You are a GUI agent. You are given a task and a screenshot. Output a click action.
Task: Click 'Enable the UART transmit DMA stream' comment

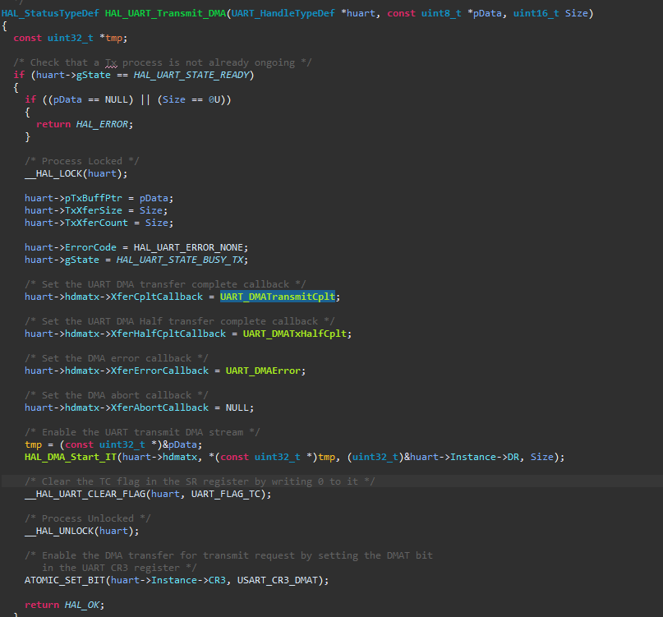click(x=142, y=432)
